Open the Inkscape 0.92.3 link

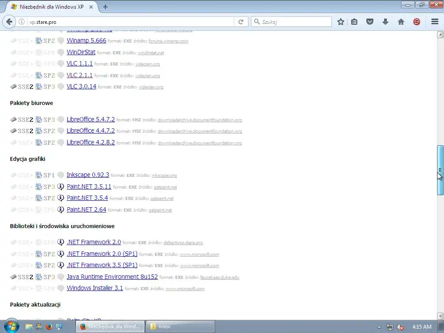click(x=88, y=175)
